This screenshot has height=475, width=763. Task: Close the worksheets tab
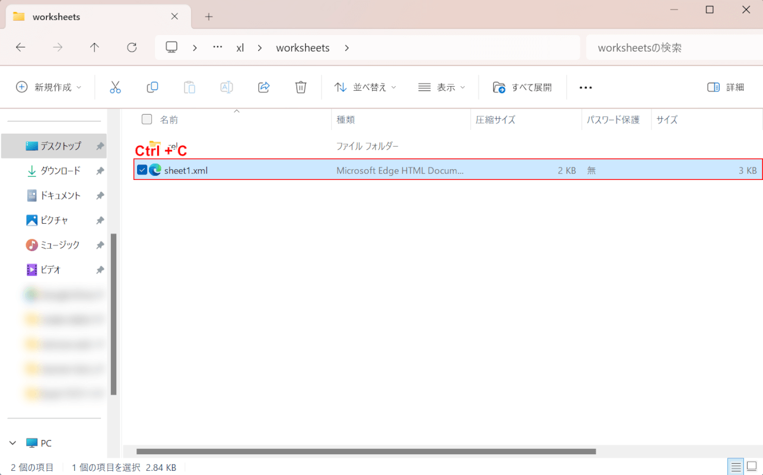coord(174,17)
